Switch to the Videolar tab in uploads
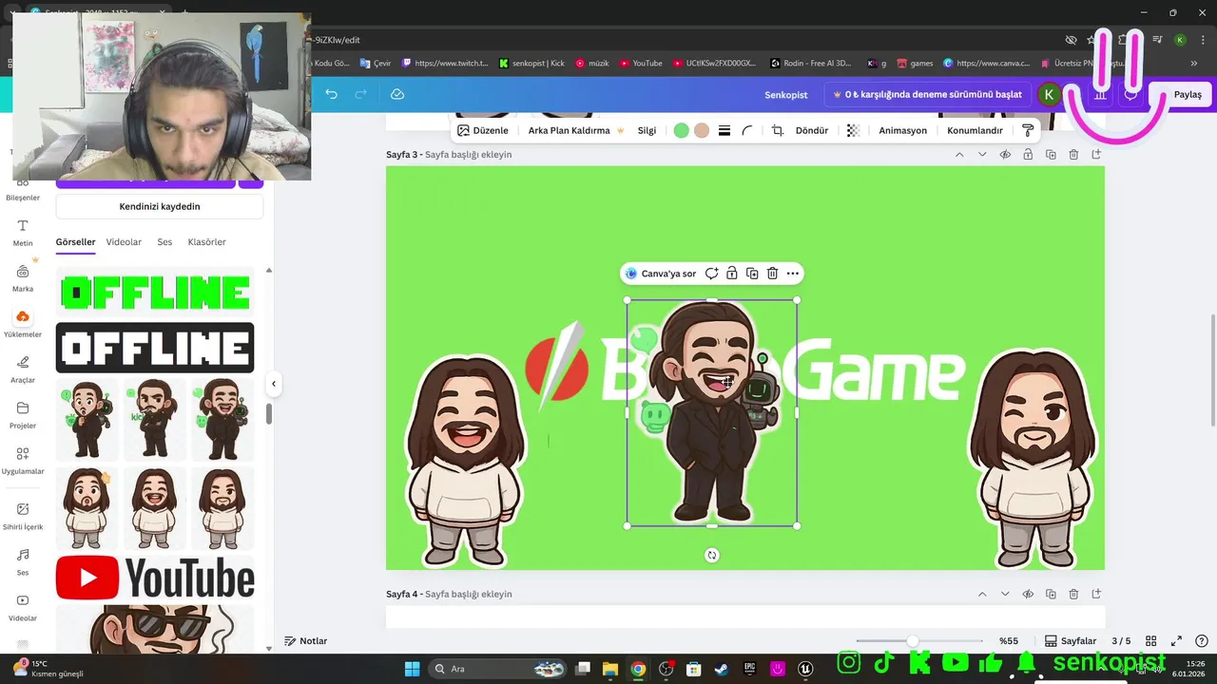The height and width of the screenshot is (684, 1217). 124,242
